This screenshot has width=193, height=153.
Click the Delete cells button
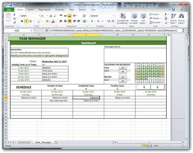click(x=155, y=18)
